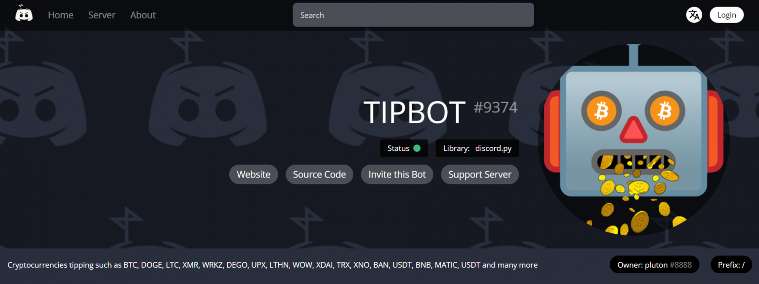Click the TIPBOT #9374 title
This screenshot has width=759, height=284.
click(415, 112)
